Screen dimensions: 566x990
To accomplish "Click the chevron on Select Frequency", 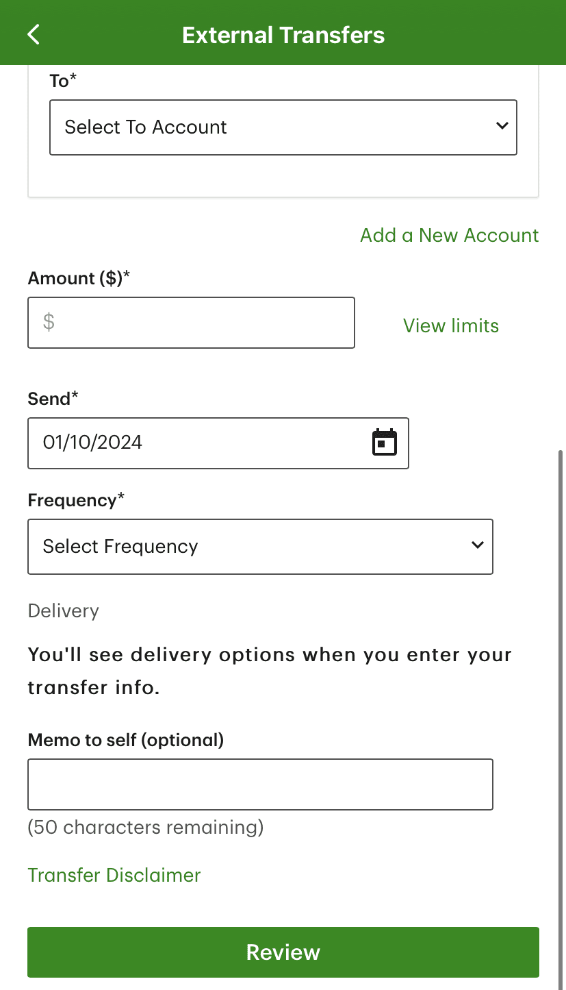I will coord(477,545).
